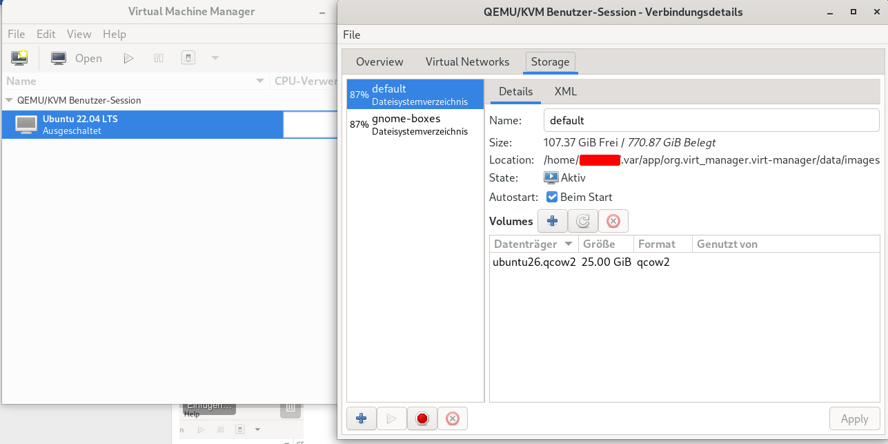This screenshot has width=888, height=444.
Task: Click the pool location path text
Action: (711, 160)
